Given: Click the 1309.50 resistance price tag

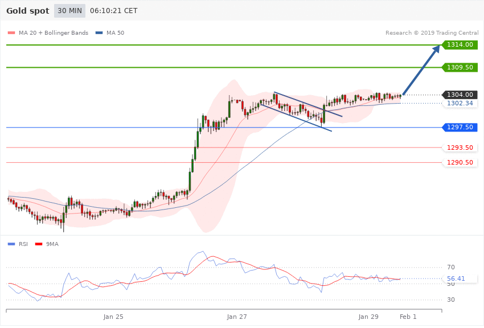Looking at the screenshot, I should coord(460,67).
